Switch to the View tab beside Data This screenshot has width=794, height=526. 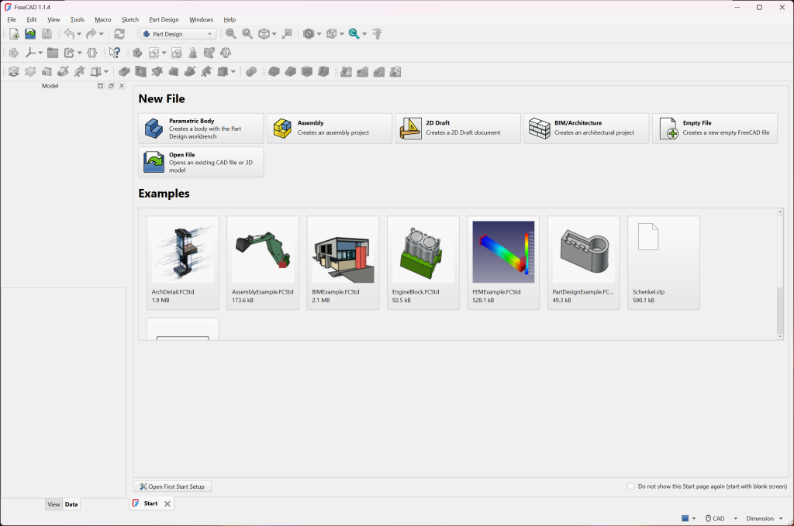coord(54,504)
